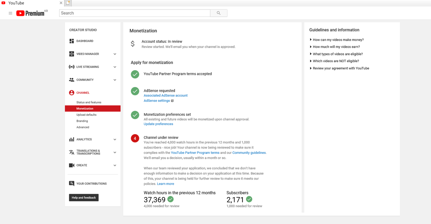Click external link icon after AdSense settings
This screenshot has height=224, width=431.
(172, 101)
